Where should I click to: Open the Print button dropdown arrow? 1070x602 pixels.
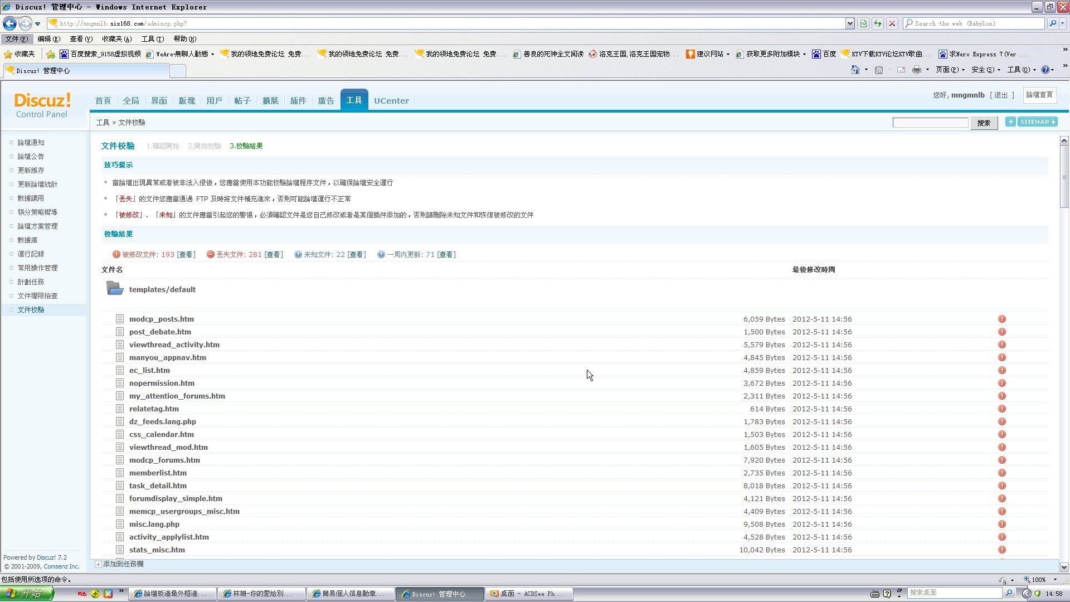coord(927,70)
